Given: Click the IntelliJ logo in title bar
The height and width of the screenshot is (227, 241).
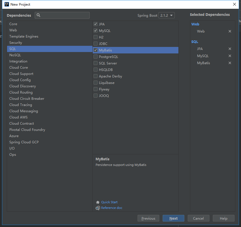Looking at the screenshot, I should point(7,4).
